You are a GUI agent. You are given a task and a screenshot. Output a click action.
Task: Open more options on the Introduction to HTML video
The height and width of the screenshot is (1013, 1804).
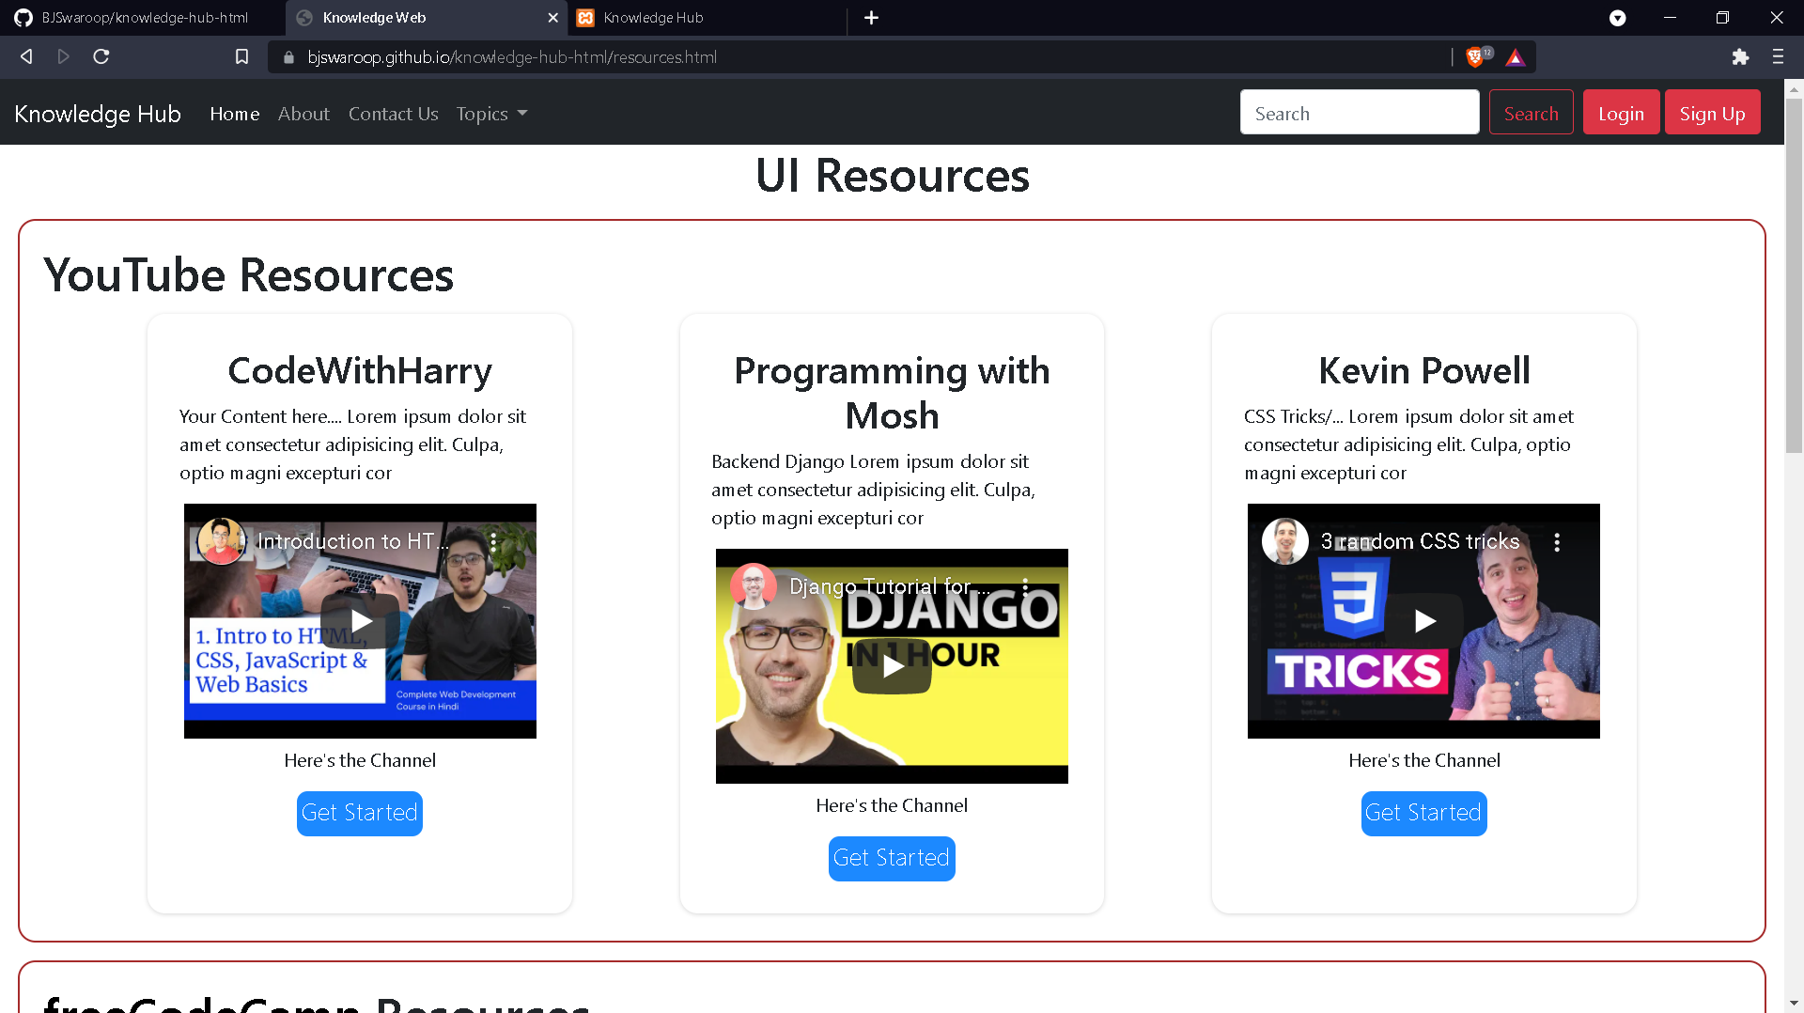(493, 542)
